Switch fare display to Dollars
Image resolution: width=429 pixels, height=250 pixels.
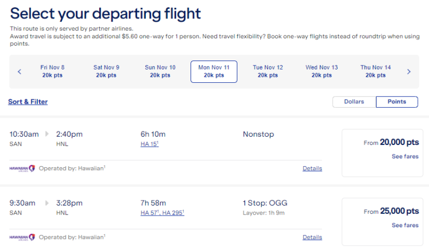pos(354,102)
